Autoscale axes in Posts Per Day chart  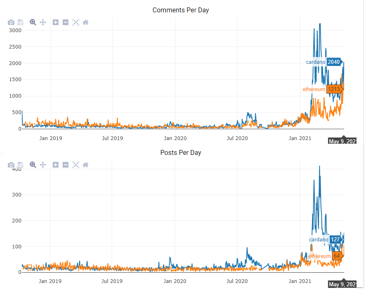point(76,165)
